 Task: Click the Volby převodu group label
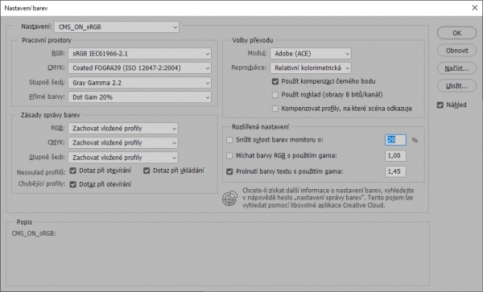point(253,40)
